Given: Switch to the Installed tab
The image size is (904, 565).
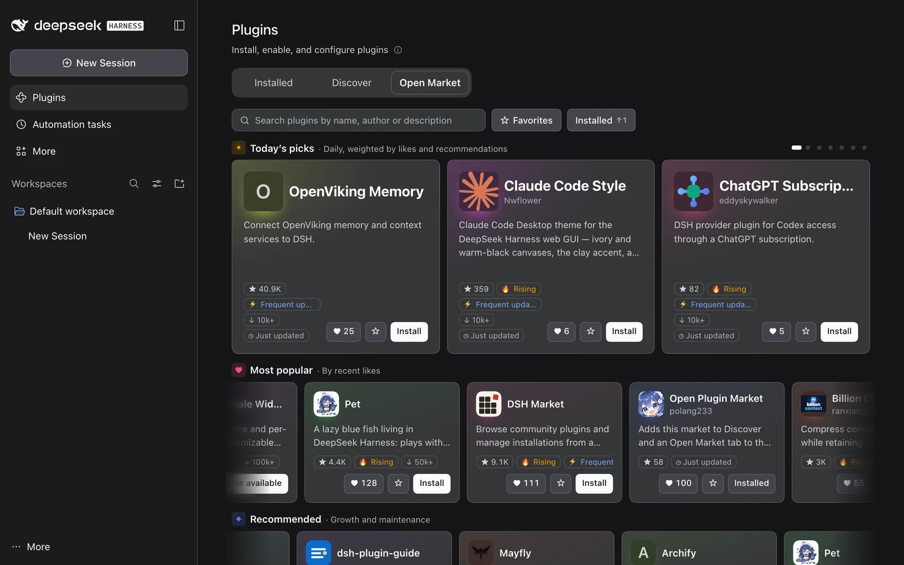Looking at the screenshot, I should pyautogui.click(x=273, y=83).
